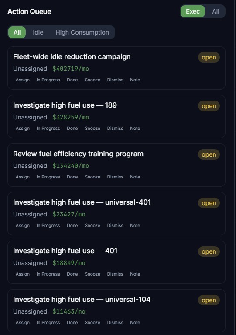
Task: Add Note to Investigate high fuel use — 189
Action: (x=135, y=129)
